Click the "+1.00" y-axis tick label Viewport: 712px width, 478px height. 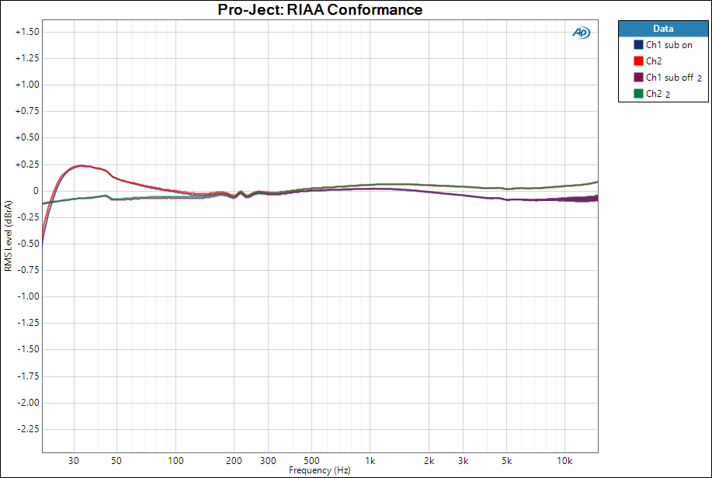27,85
